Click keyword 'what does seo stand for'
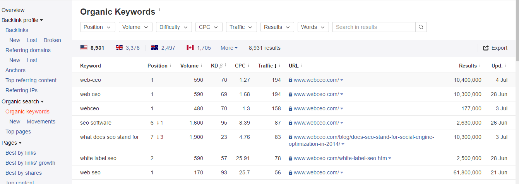This screenshot has height=184, width=519. point(110,137)
